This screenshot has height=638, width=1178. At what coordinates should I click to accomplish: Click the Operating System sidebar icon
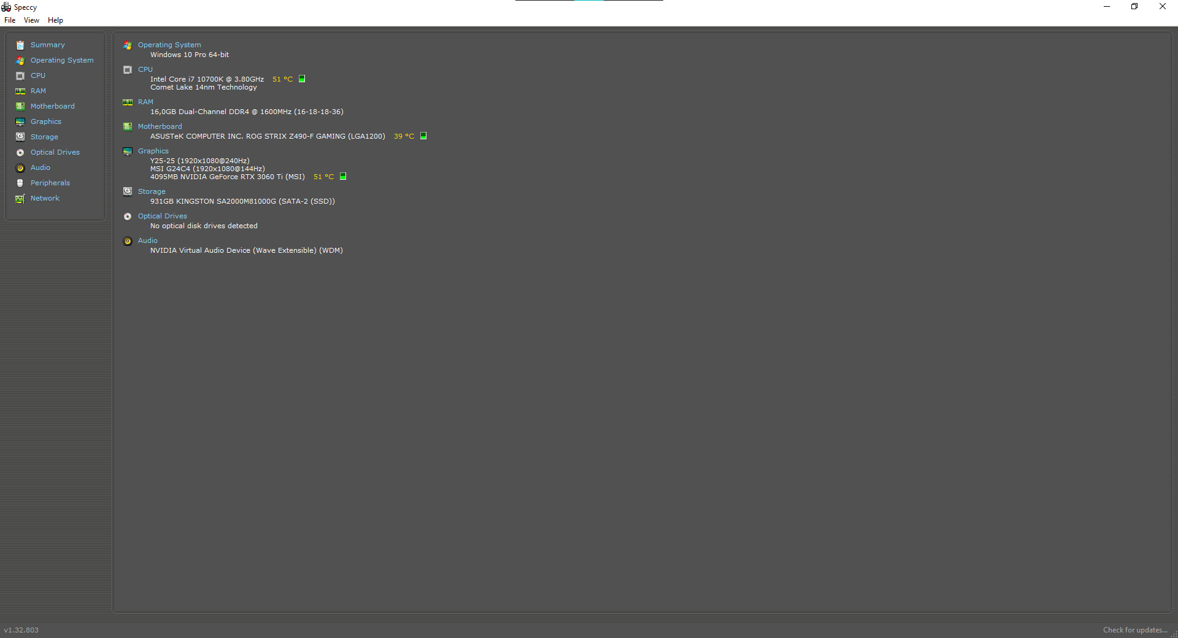[x=20, y=60]
